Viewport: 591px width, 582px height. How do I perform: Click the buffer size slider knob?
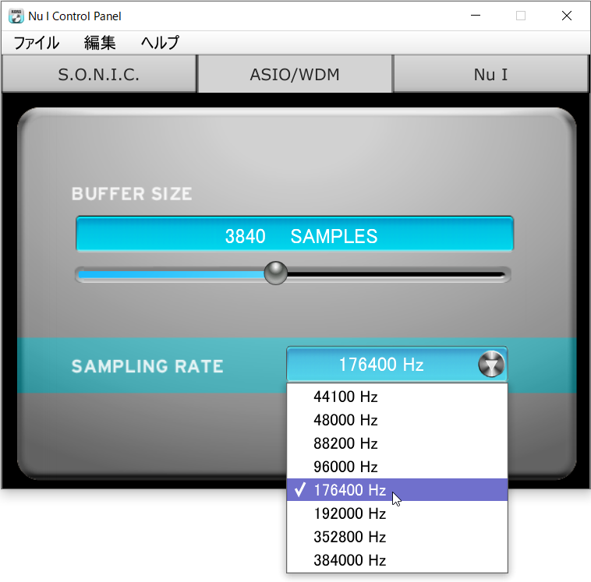coord(275,273)
